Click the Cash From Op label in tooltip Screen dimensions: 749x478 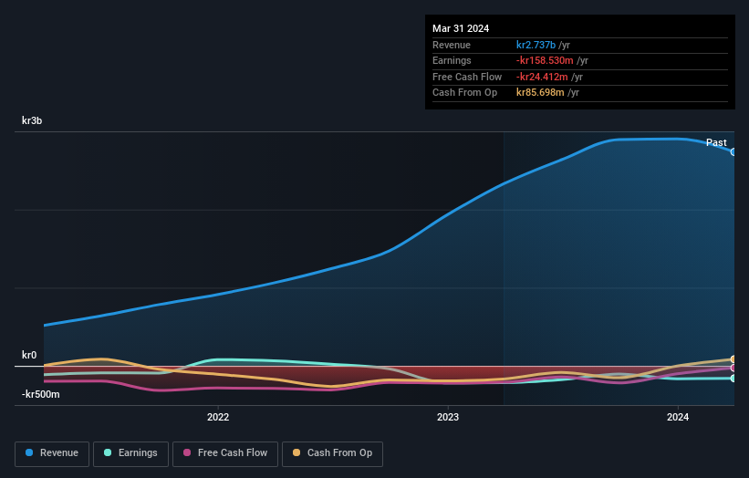pyautogui.click(x=464, y=93)
